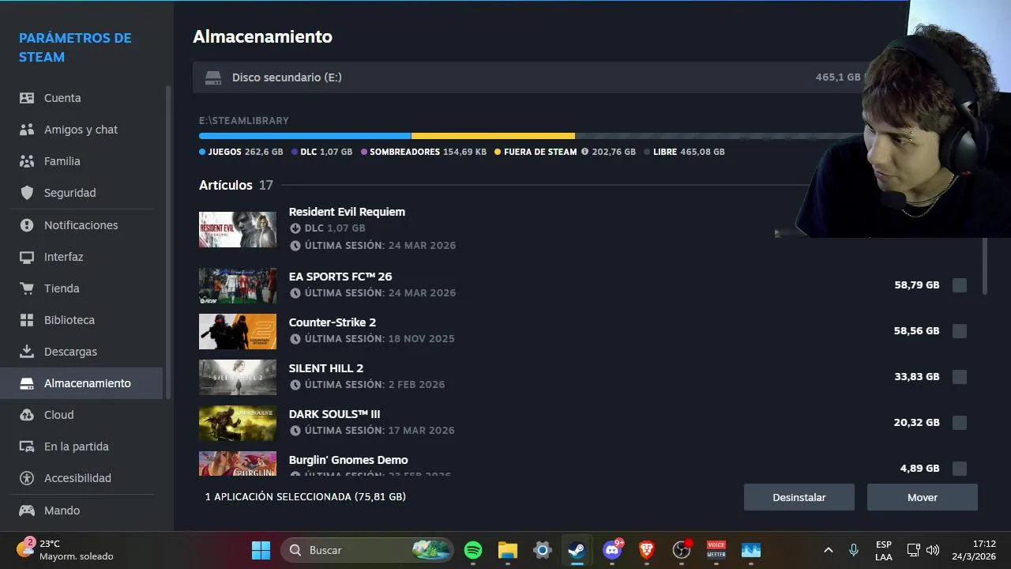Screen dimensions: 1011x569
Task: Open Brave browser from the taskbar
Action: tap(647, 550)
